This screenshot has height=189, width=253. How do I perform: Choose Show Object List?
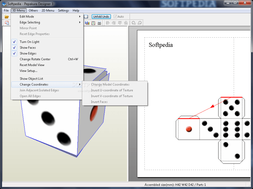[x=47, y=79]
